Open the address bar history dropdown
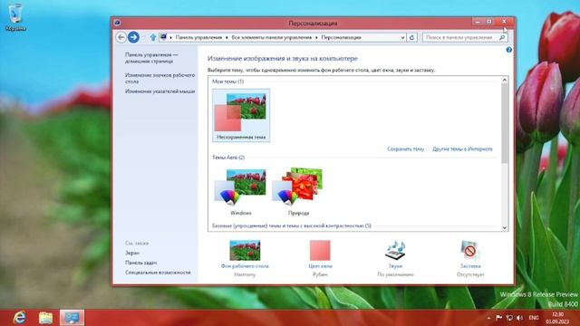 click(402, 37)
